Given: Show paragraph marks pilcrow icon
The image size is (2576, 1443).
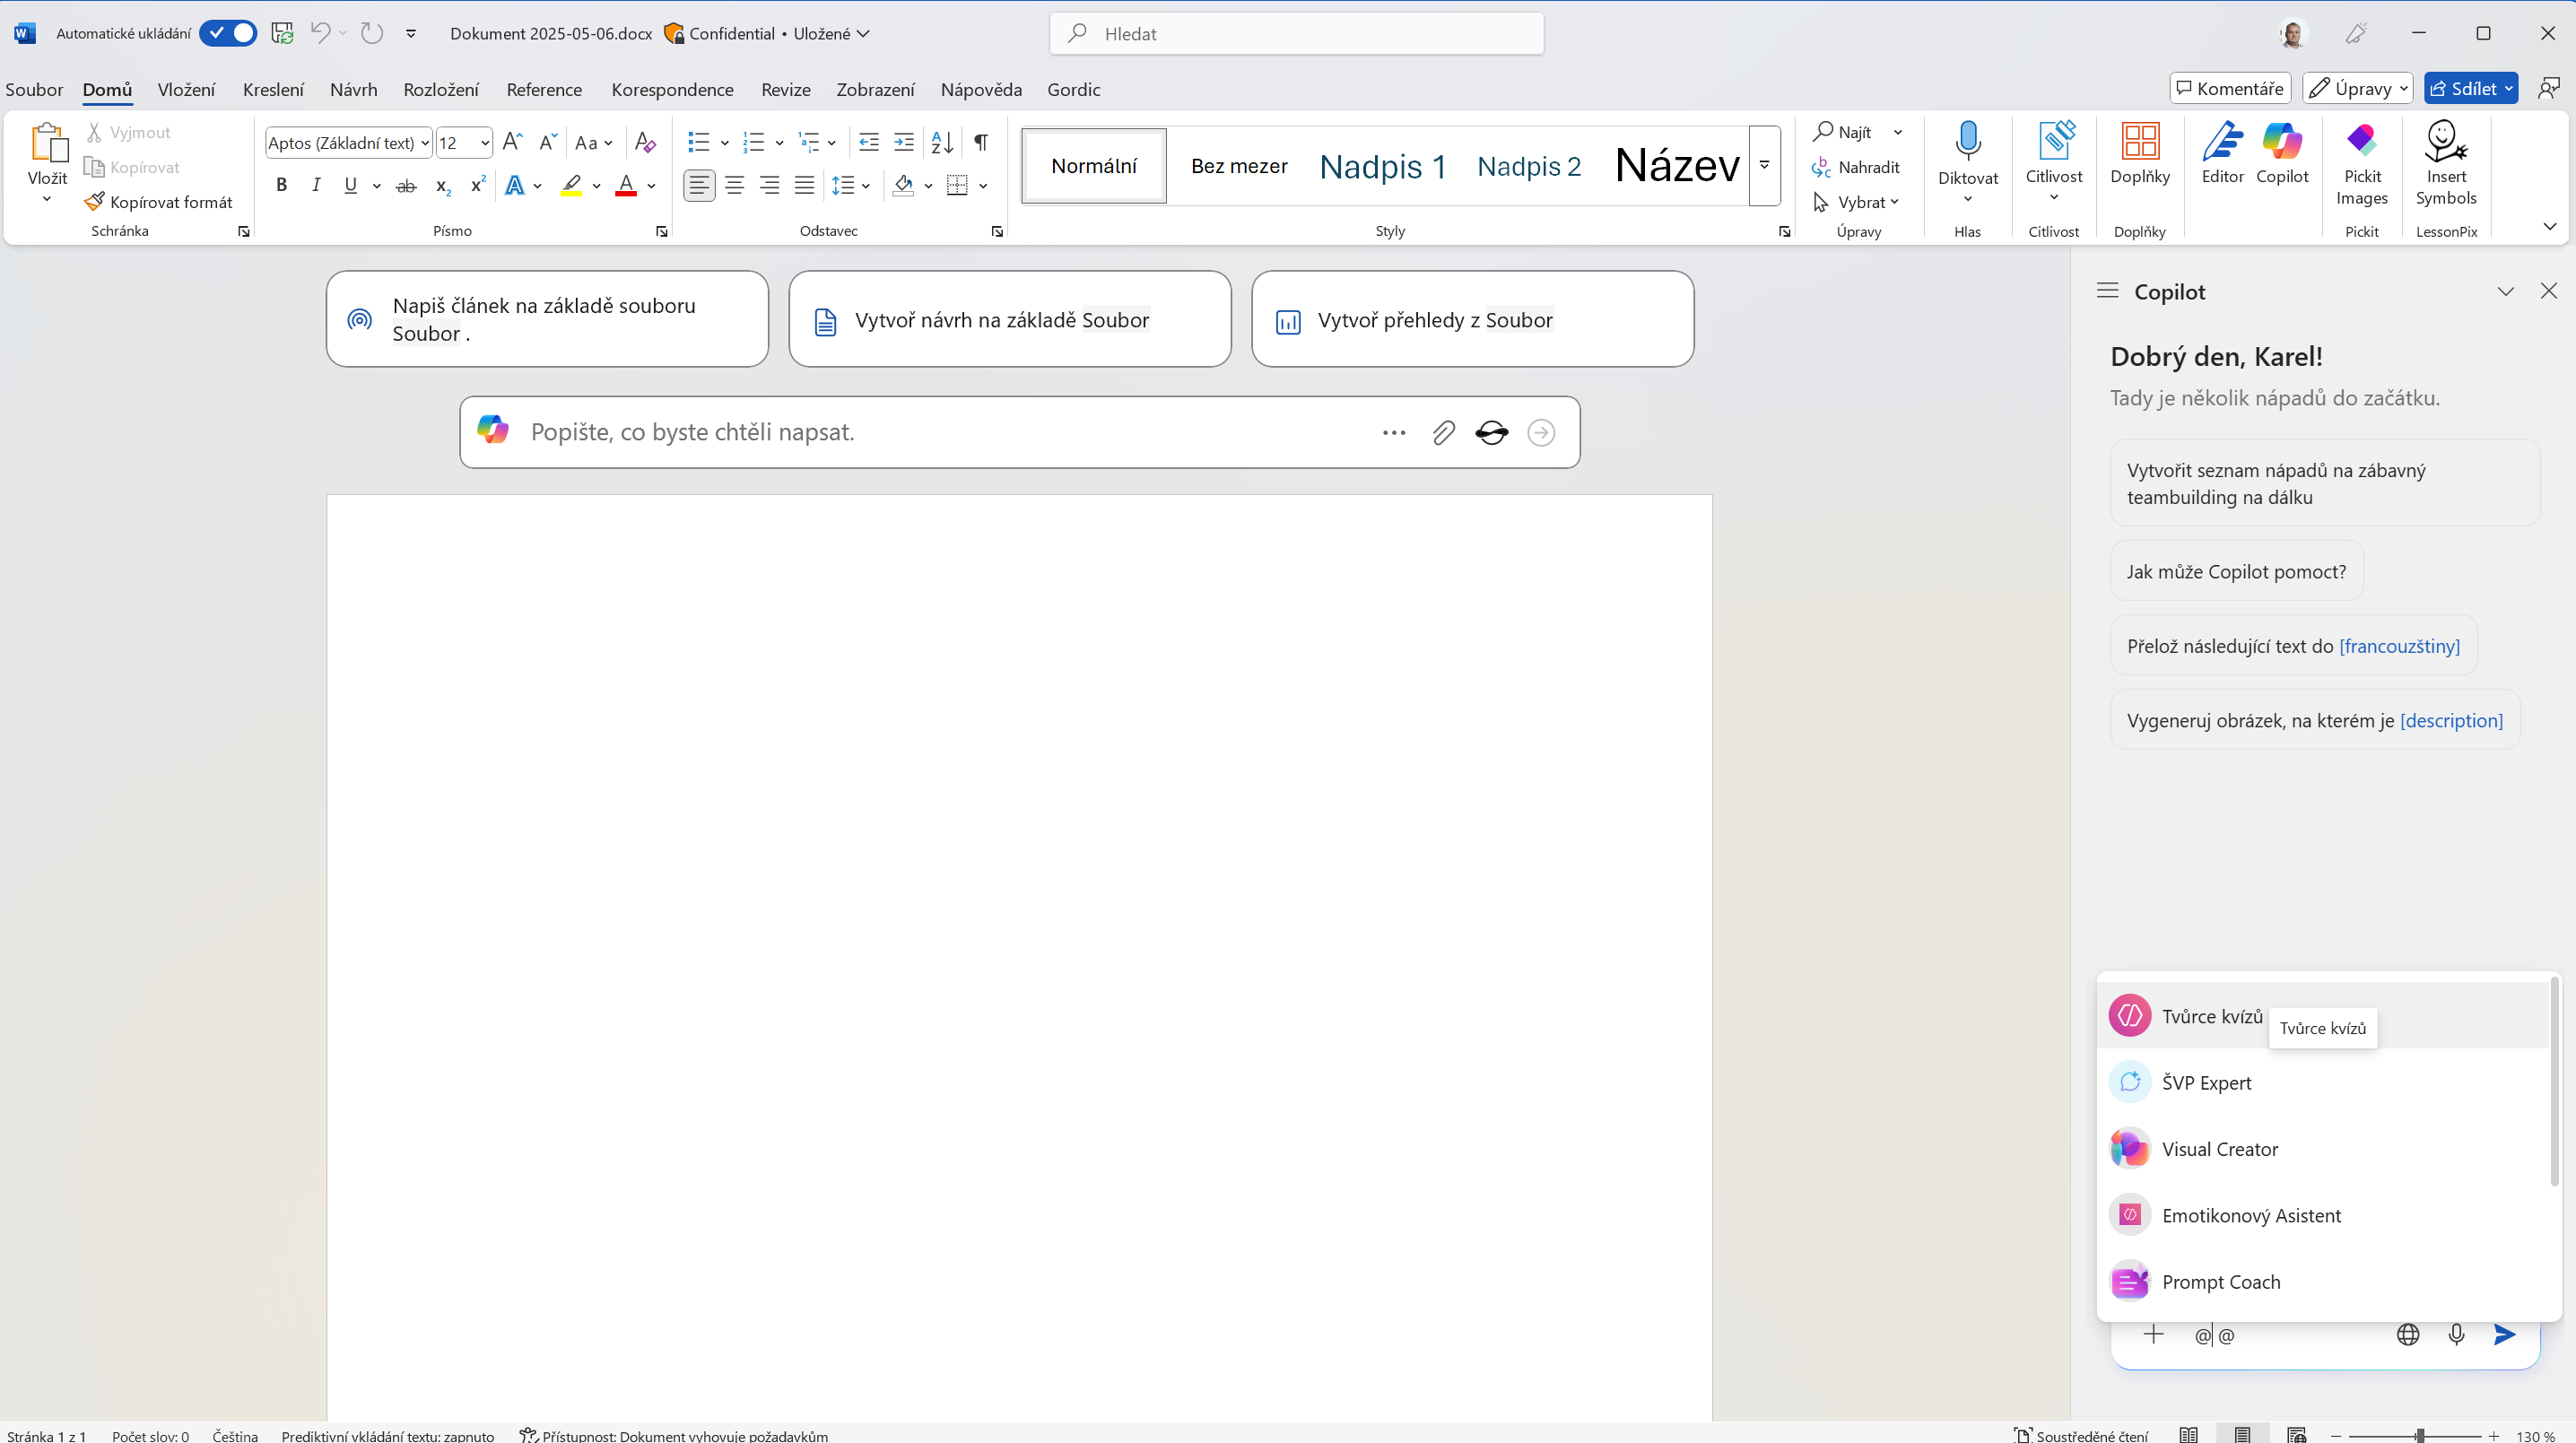Looking at the screenshot, I should tap(981, 142).
